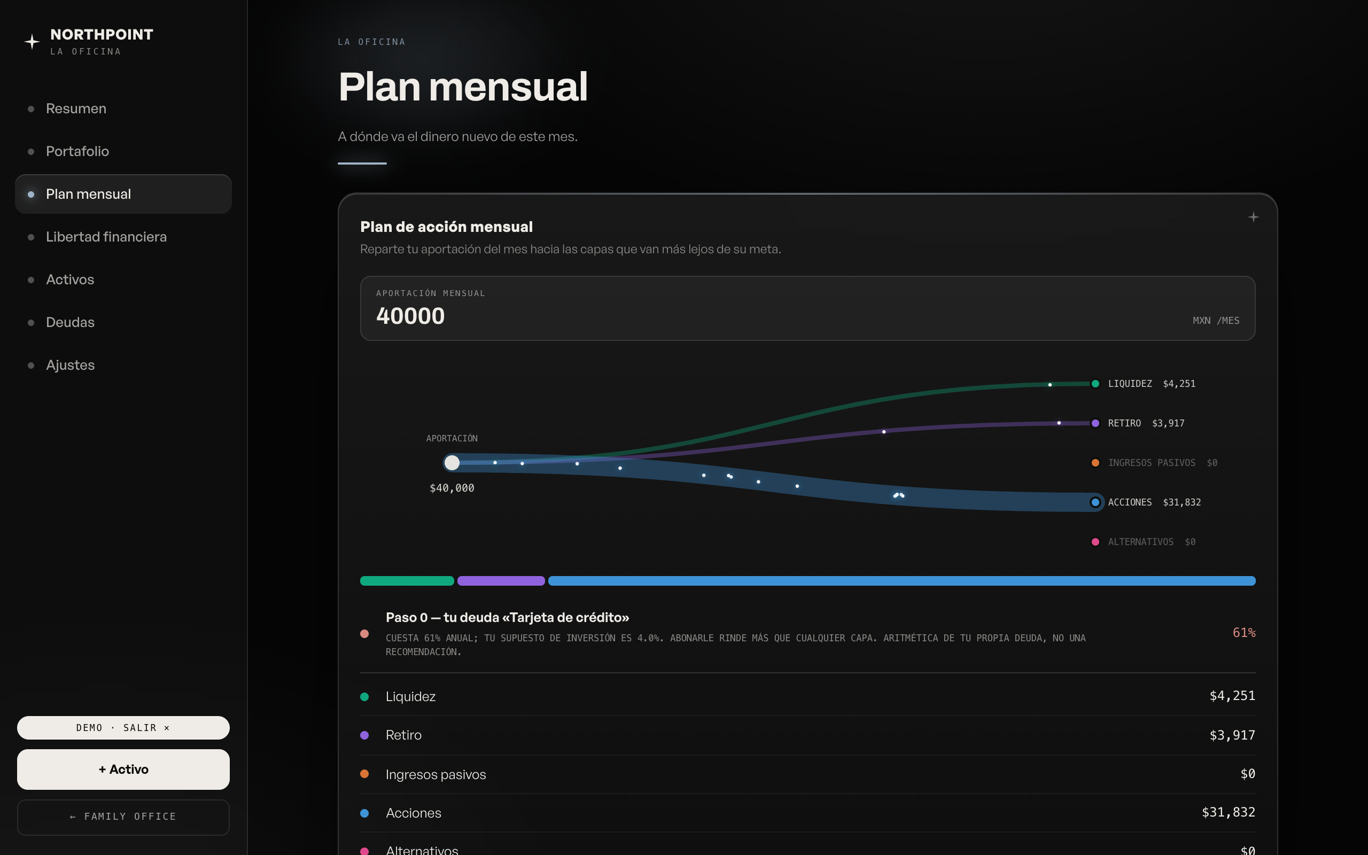Viewport: 1368px width, 855px height.
Task: Click the blue Acciones node in the chart
Action: [1095, 502]
